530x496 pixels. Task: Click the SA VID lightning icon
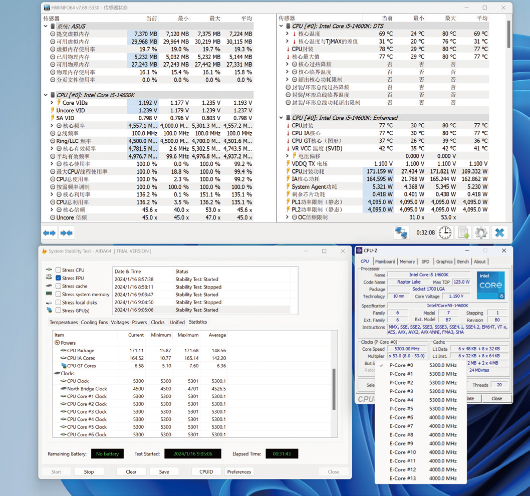coord(53,118)
